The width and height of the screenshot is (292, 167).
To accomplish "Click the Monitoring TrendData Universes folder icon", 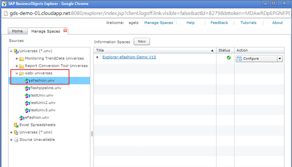I will (x=22, y=59).
